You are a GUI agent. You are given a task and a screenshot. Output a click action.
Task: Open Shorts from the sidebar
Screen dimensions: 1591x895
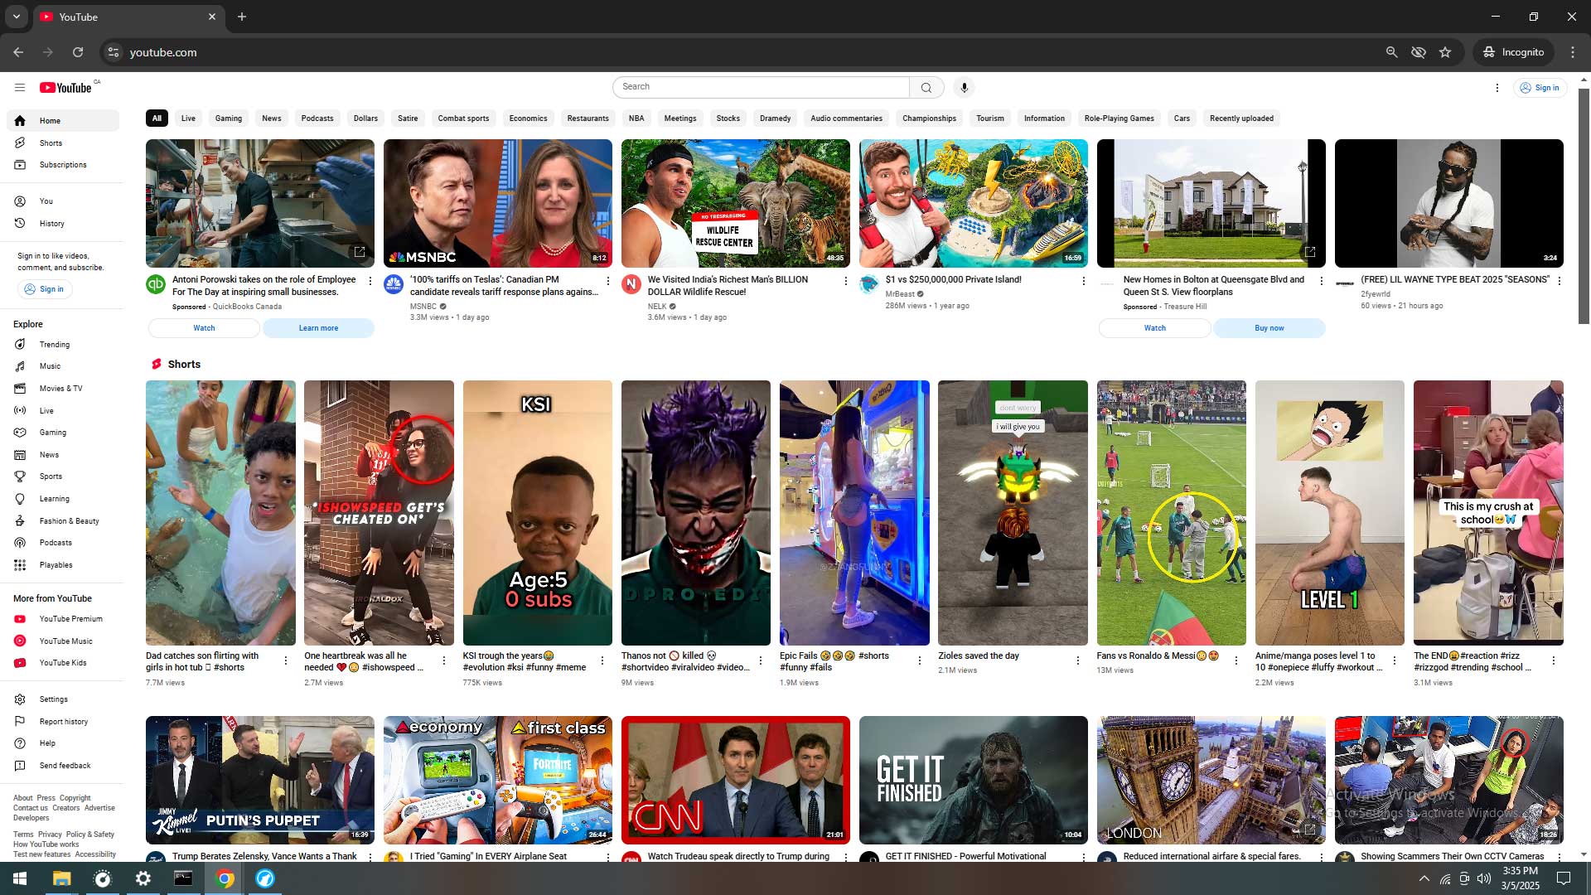click(51, 143)
